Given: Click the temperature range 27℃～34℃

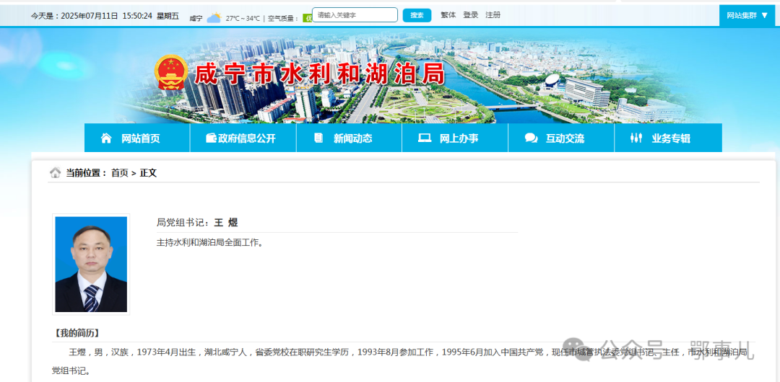Looking at the screenshot, I should coord(243,19).
